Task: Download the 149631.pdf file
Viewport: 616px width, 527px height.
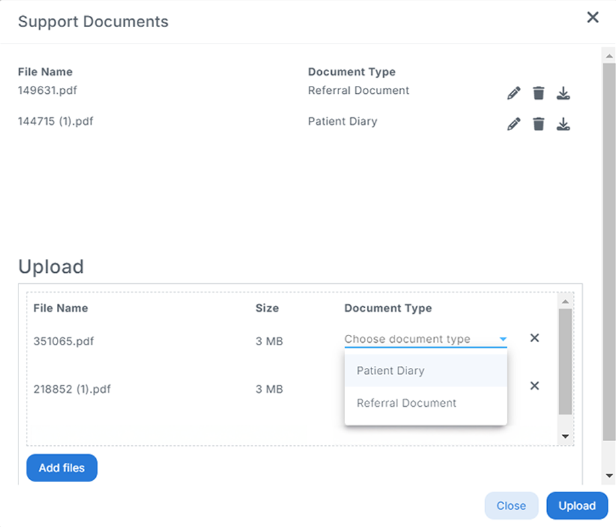Action: coord(564,92)
